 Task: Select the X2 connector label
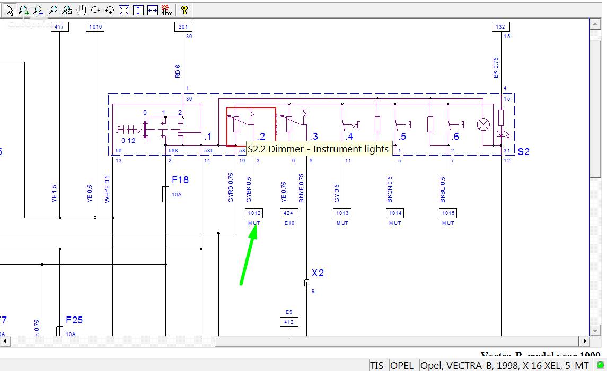point(318,273)
